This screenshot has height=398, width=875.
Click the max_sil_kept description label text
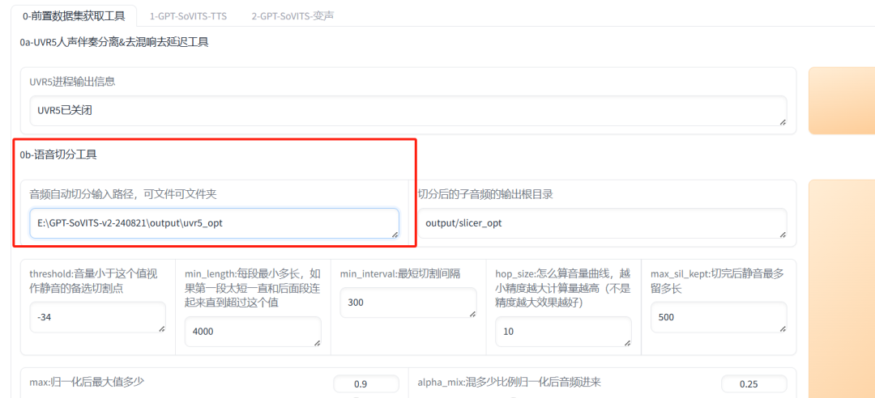point(718,281)
